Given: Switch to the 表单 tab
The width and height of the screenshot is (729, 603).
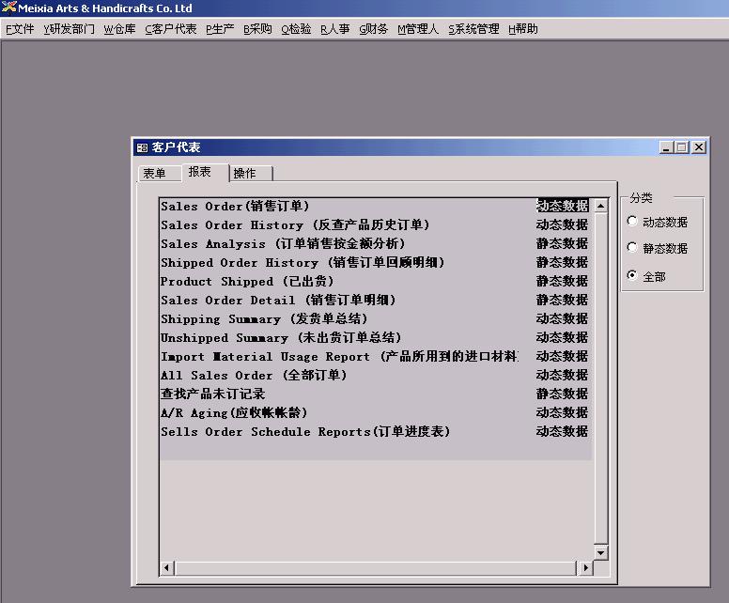Looking at the screenshot, I should pos(159,174).
